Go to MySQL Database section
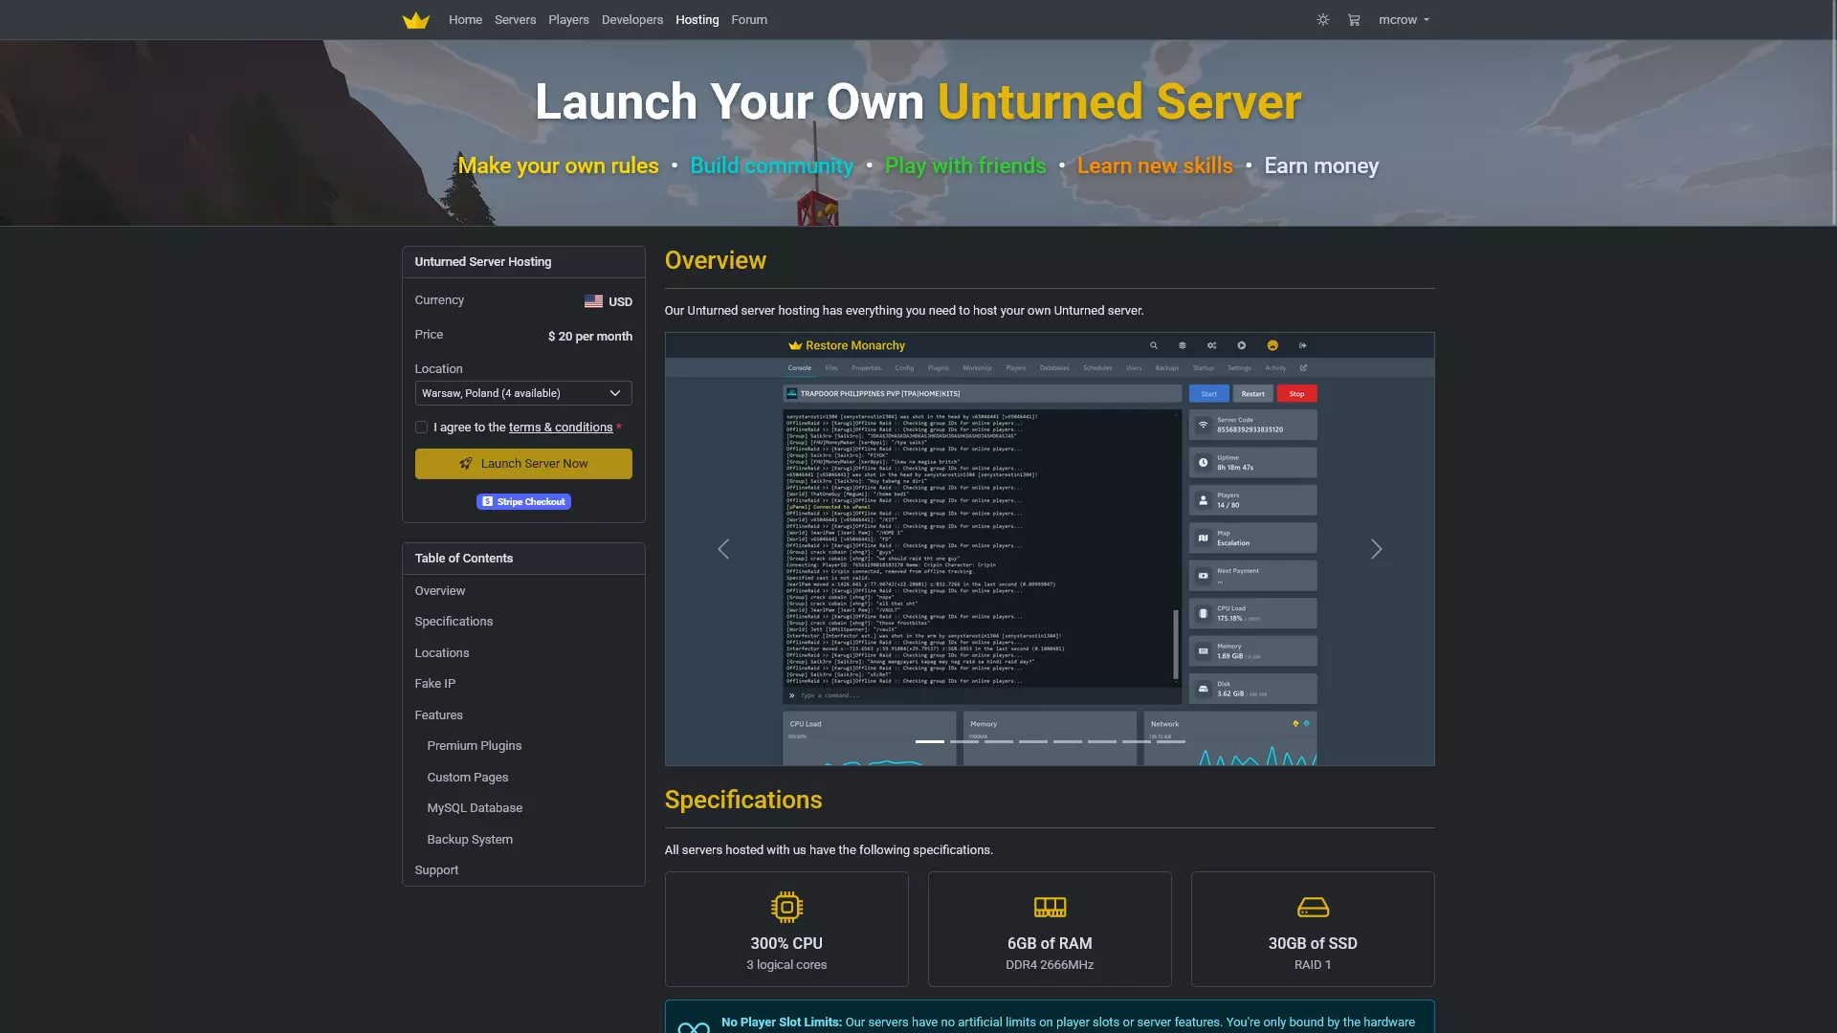The height and width of the screenshot is (1033, 1837). 475,808
